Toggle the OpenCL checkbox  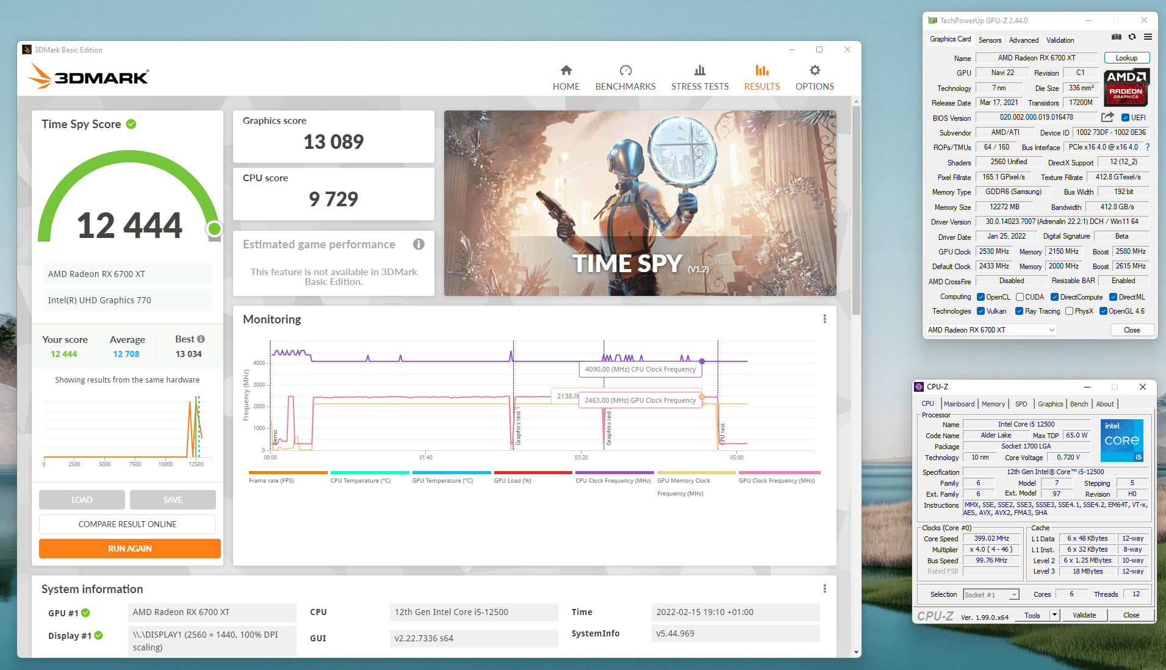click(x=981, y=297)
